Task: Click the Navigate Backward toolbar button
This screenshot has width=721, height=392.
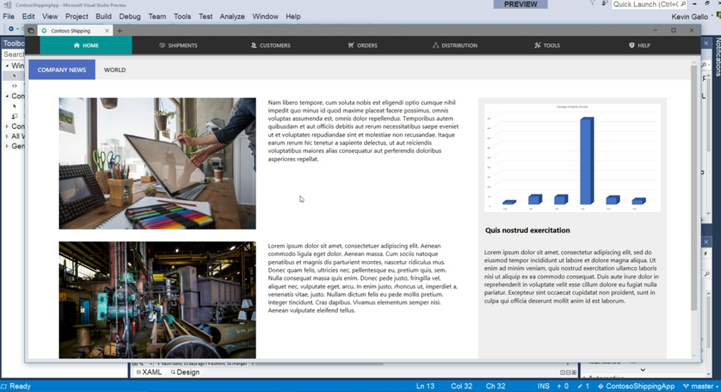Action: [x=11, y=29]
